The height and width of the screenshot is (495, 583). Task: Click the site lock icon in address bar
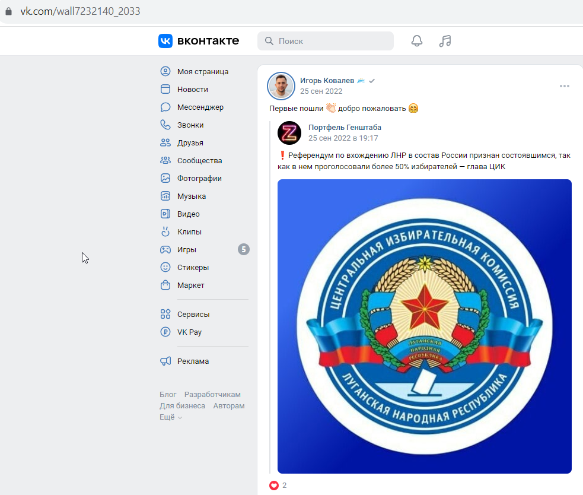point(8,11)
